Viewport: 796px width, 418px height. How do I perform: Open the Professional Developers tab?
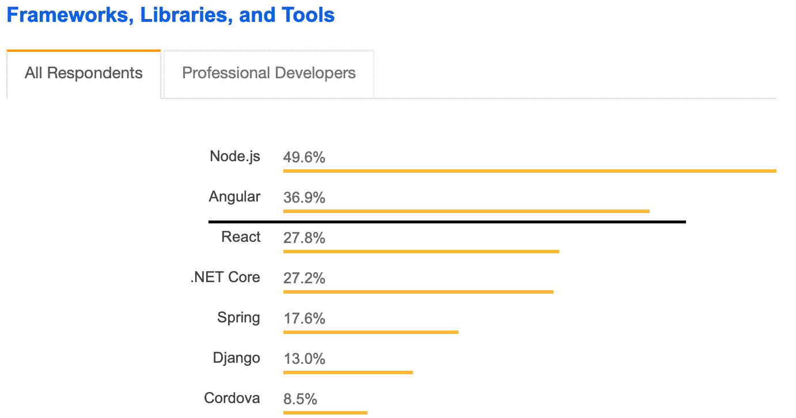pyautogui.click(x=268, y=74)
